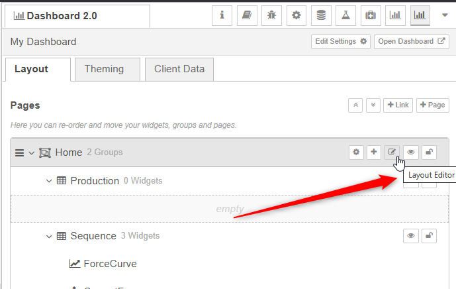Switch to the Client Data tab
Viewport: 456px width, 289px height.
coord(179,70)
